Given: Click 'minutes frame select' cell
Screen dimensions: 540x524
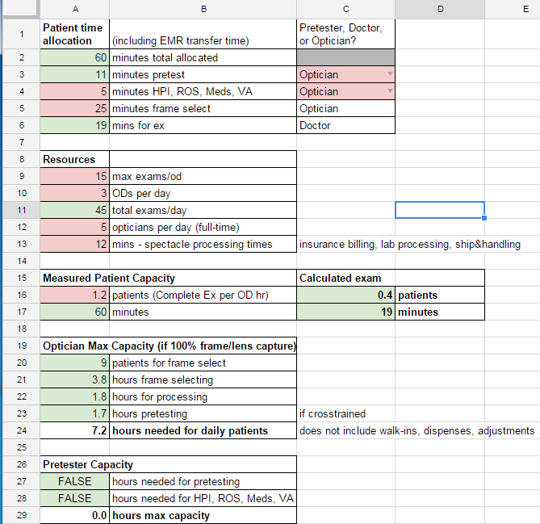Looking at the screenshot, I should [203, 108].
